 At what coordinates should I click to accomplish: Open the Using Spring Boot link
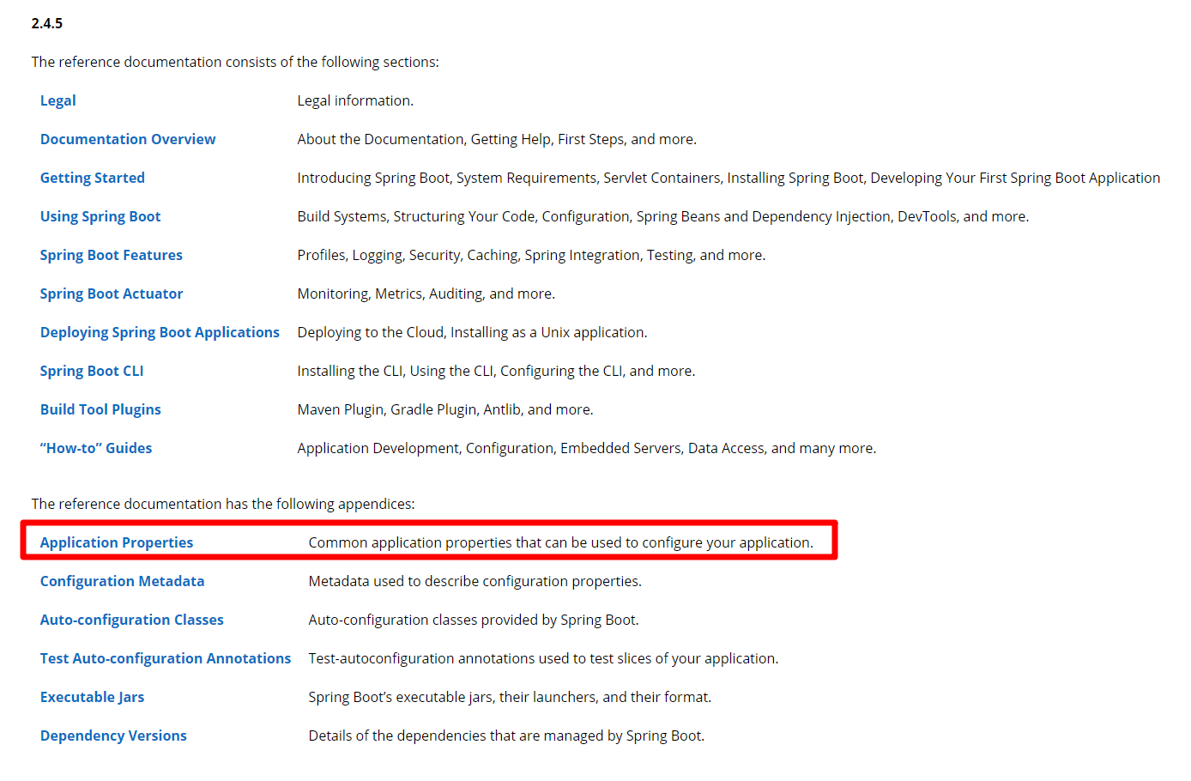point(100,216)
